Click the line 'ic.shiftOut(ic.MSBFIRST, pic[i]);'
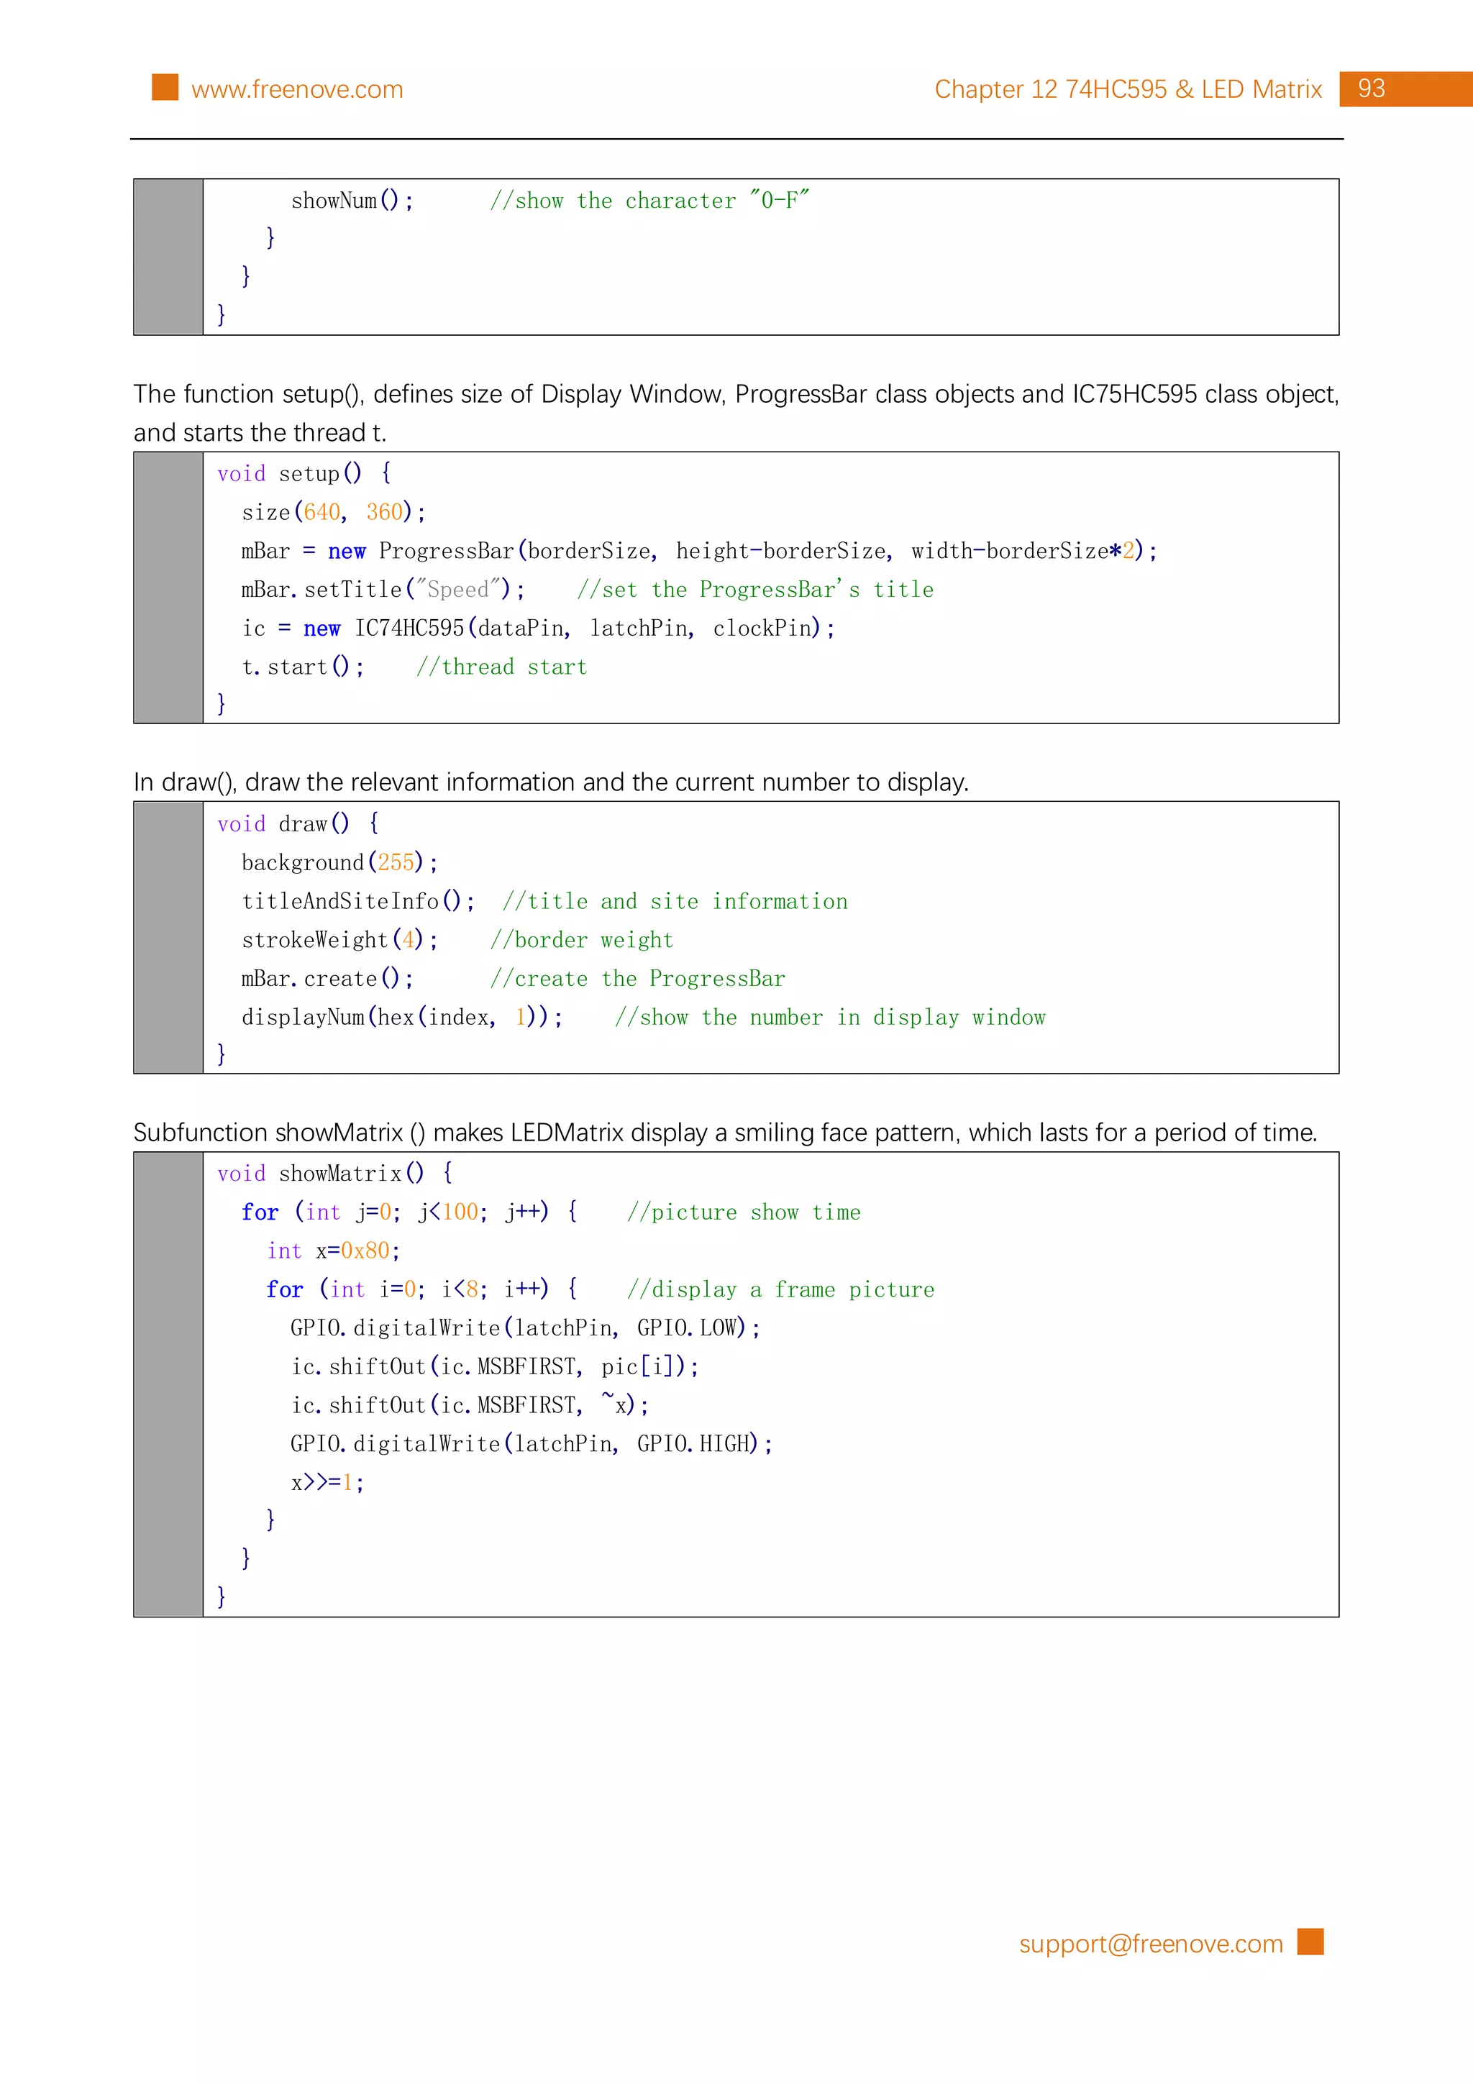Viewport: 1473px width, 2084px height. (495, 1367)
